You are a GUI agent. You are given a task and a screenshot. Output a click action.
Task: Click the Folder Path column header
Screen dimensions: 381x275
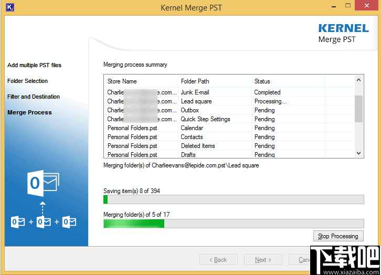tap(215, 81)
